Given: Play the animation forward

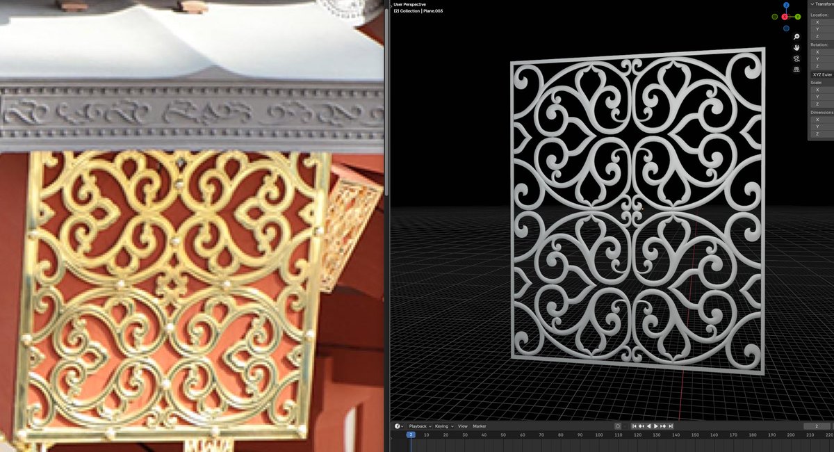Looking at the screenshot, I should pos(656,426).
